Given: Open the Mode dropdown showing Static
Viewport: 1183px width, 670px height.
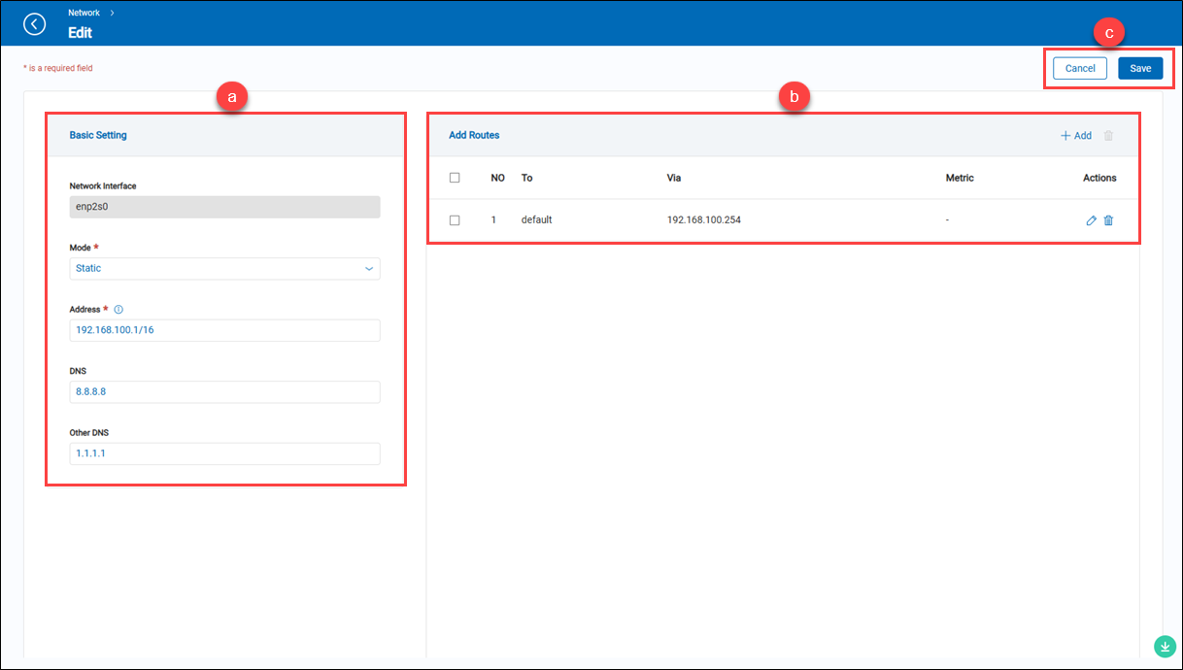Looking at the screenshot, I should [223, 269].
